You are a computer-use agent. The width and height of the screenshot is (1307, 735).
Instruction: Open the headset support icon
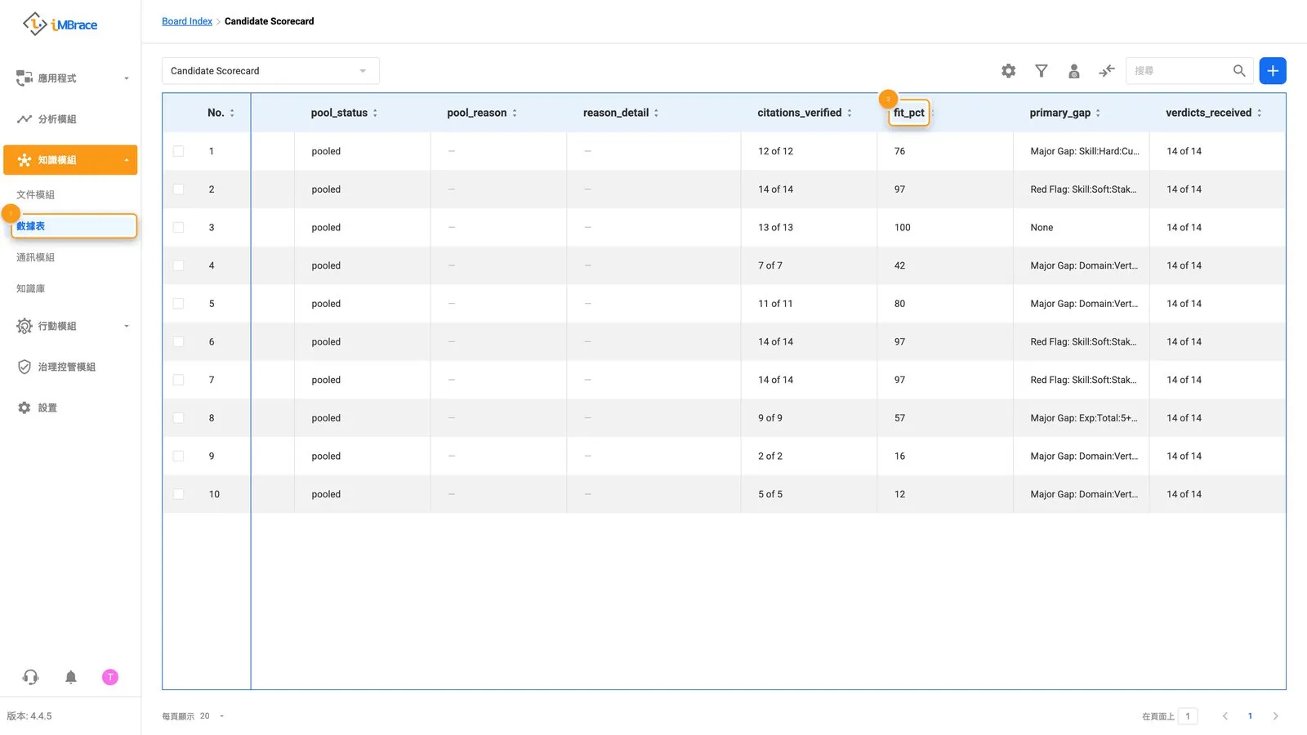click(31, 677)
